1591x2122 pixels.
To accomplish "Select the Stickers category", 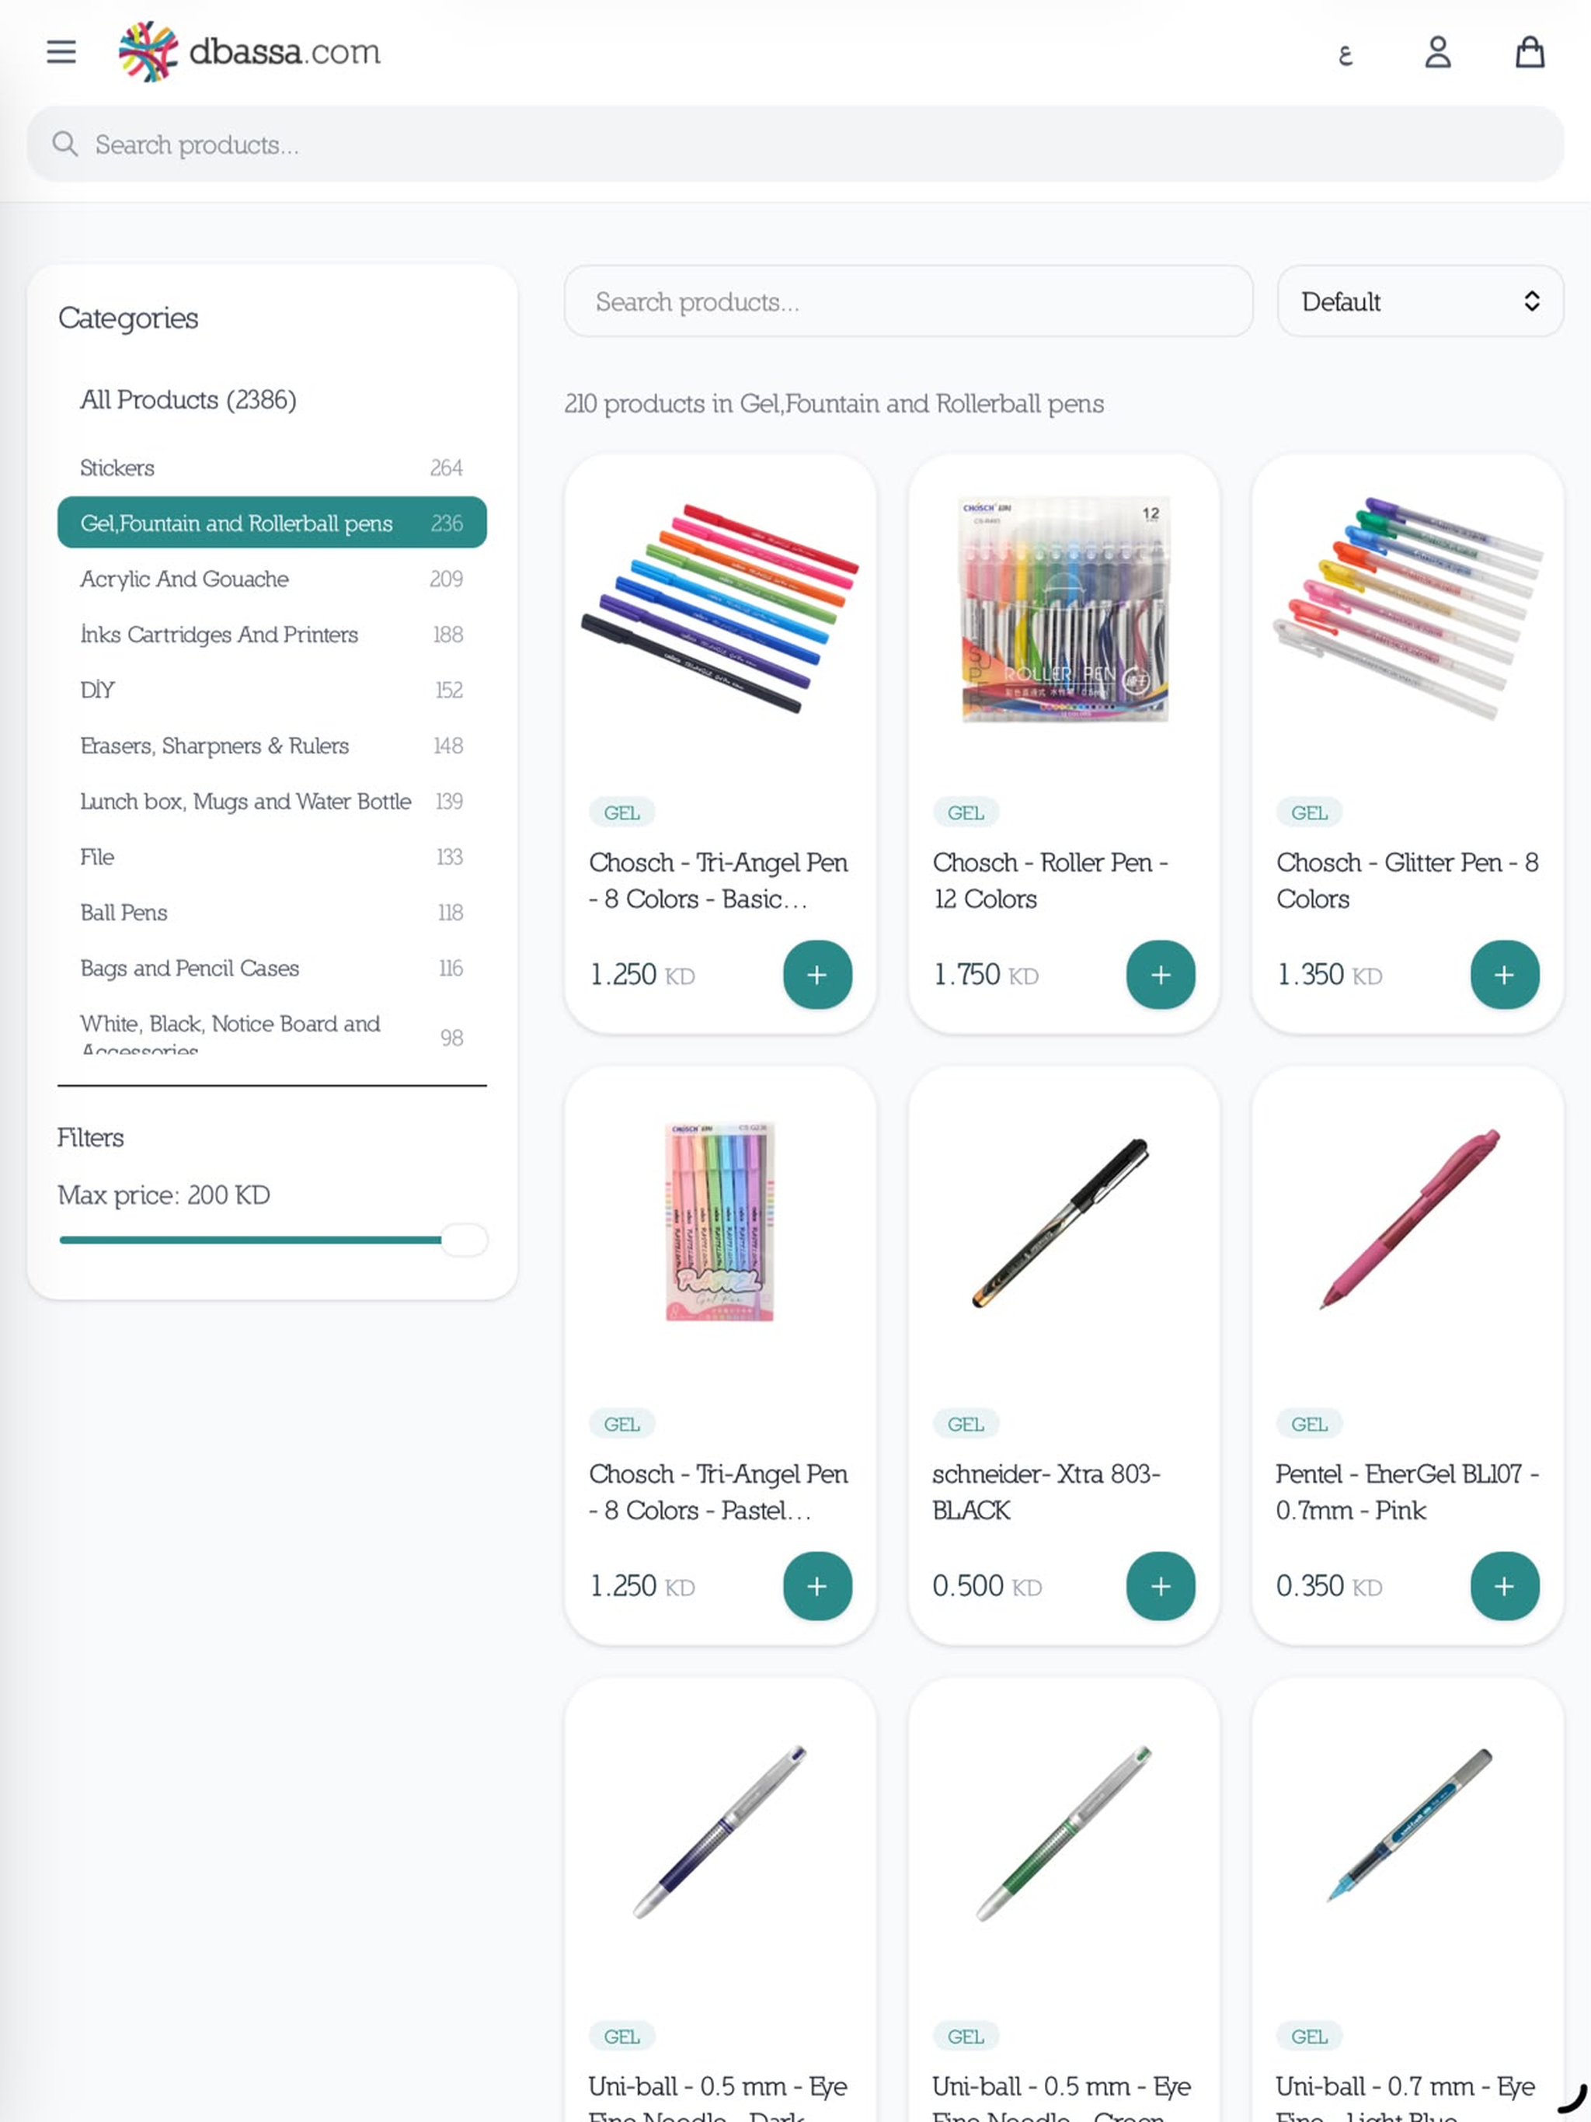I will click(272, 467).
